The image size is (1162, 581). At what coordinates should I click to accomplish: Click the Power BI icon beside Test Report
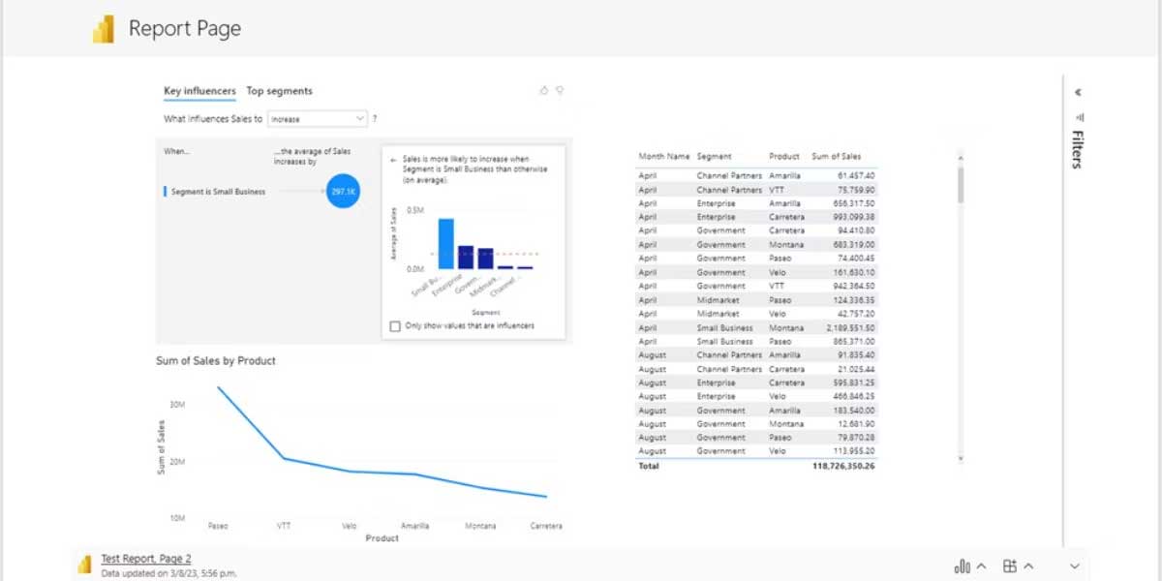click(85, 564)
